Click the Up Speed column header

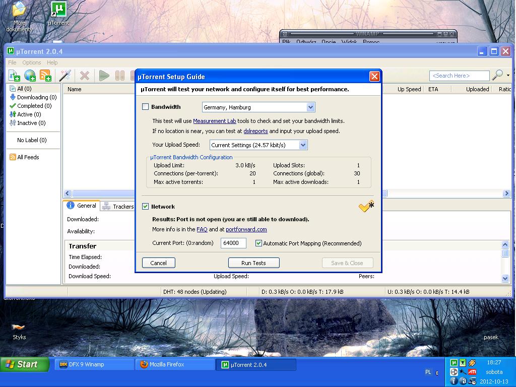point(409,89)
